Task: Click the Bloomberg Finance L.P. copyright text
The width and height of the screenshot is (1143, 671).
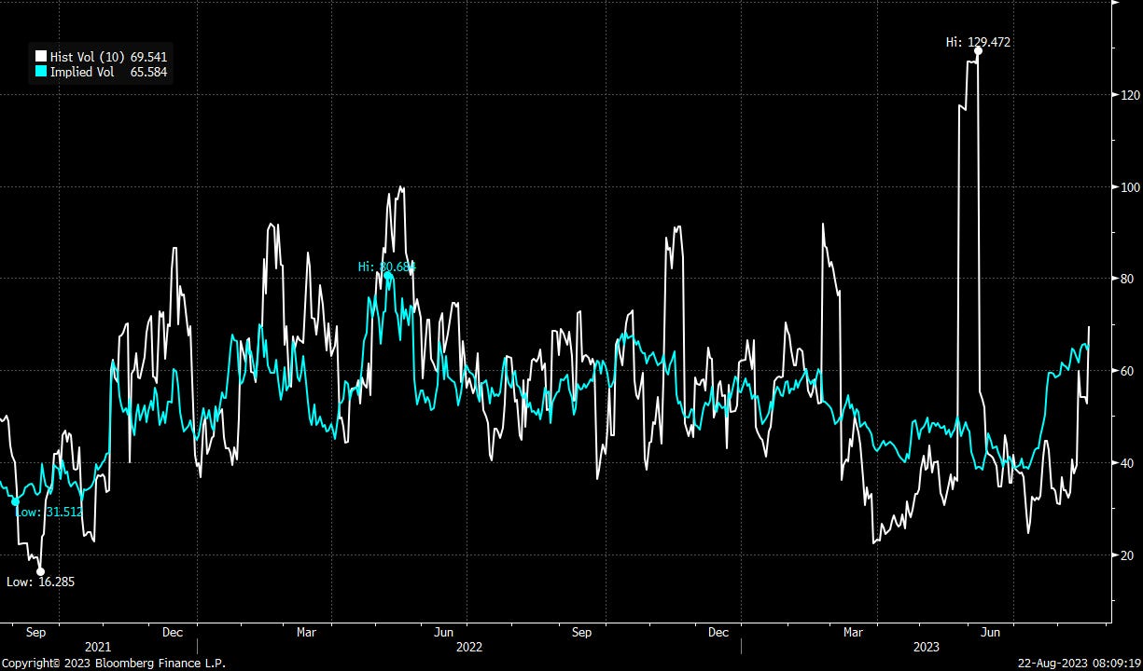Action: coord(113,664)
